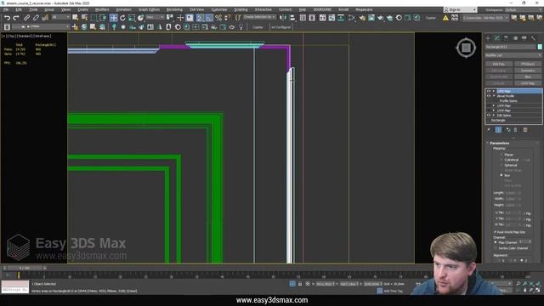Click the Undo arrow icon
This screenshot has height=306, width=544.
click(7, 18)
